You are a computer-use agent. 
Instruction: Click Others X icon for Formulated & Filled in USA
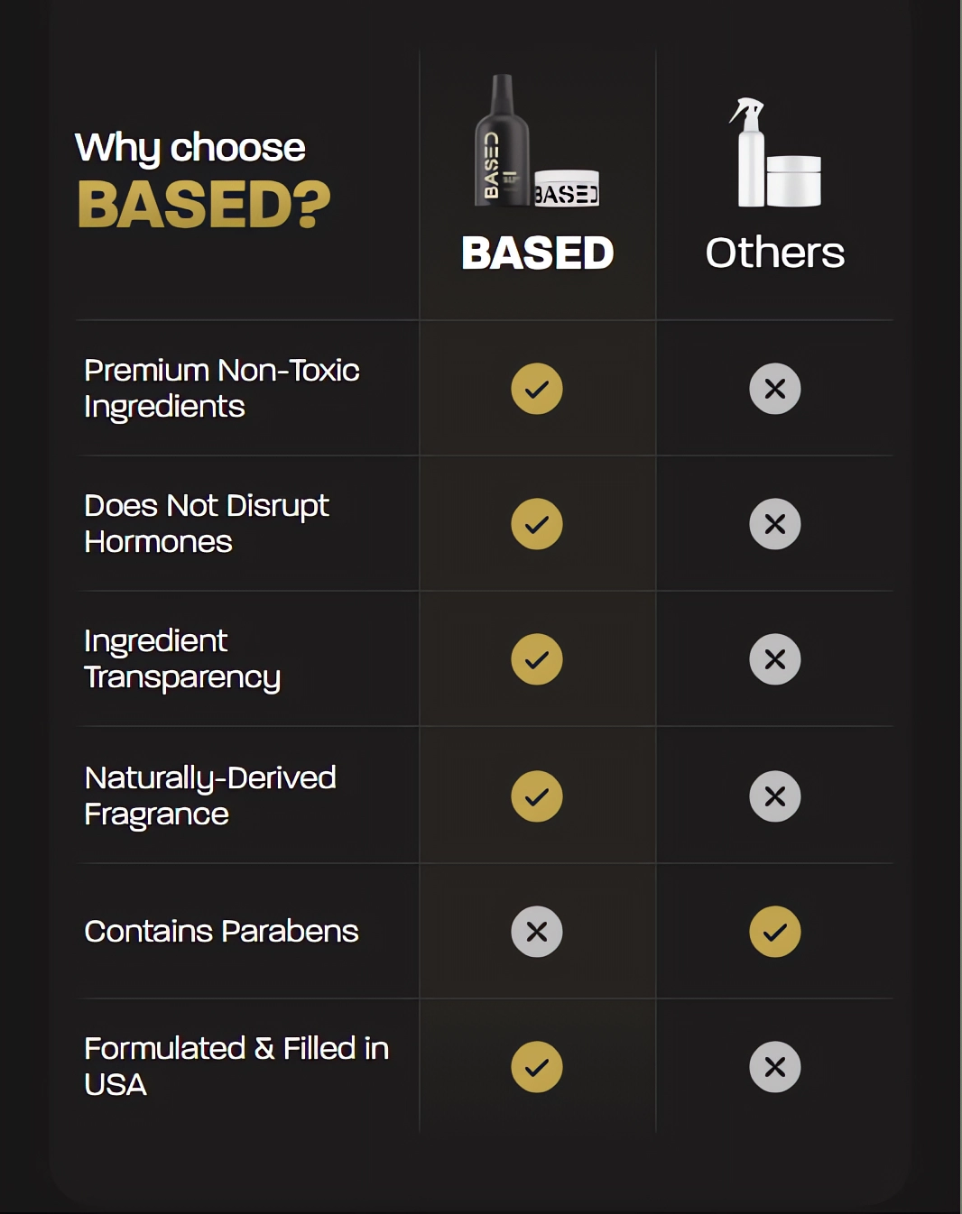[x=775, y=1067]
